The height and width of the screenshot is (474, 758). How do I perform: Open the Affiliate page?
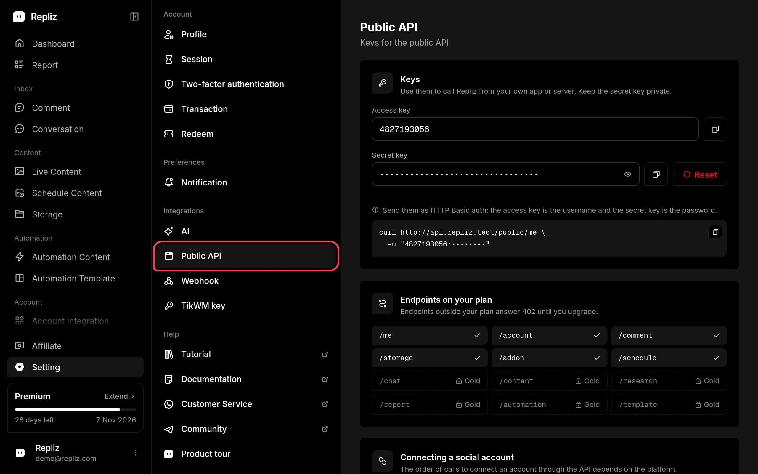(76, 346)
